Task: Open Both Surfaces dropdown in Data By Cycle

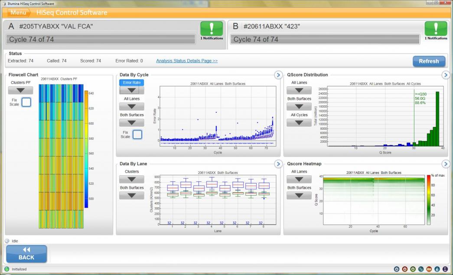Action: coord(132,123)
